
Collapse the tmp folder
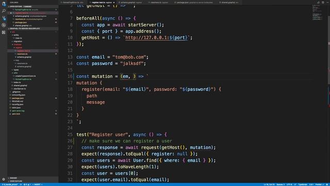pos(17,60)
